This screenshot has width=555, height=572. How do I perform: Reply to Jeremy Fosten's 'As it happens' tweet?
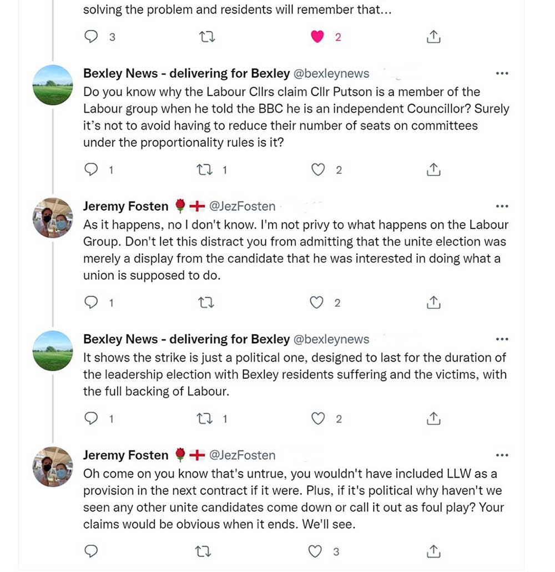(91, 303)
